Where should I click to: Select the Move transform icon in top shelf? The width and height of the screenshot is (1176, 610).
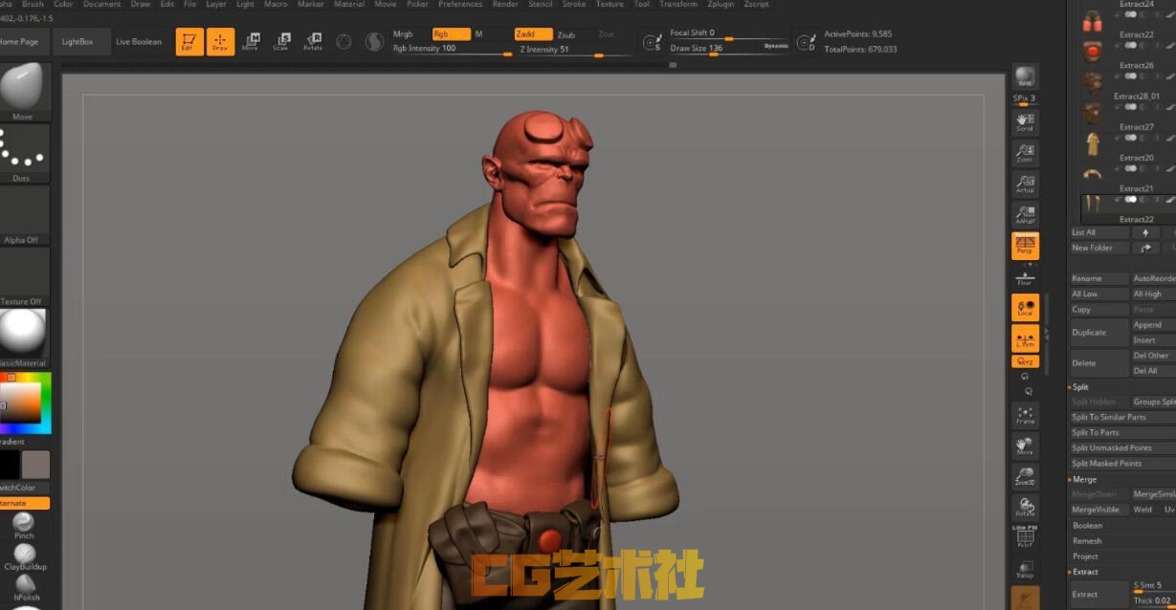(x=251, y=41)
